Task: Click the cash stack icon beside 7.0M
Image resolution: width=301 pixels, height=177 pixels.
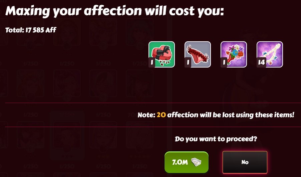Action: point(197,162)
